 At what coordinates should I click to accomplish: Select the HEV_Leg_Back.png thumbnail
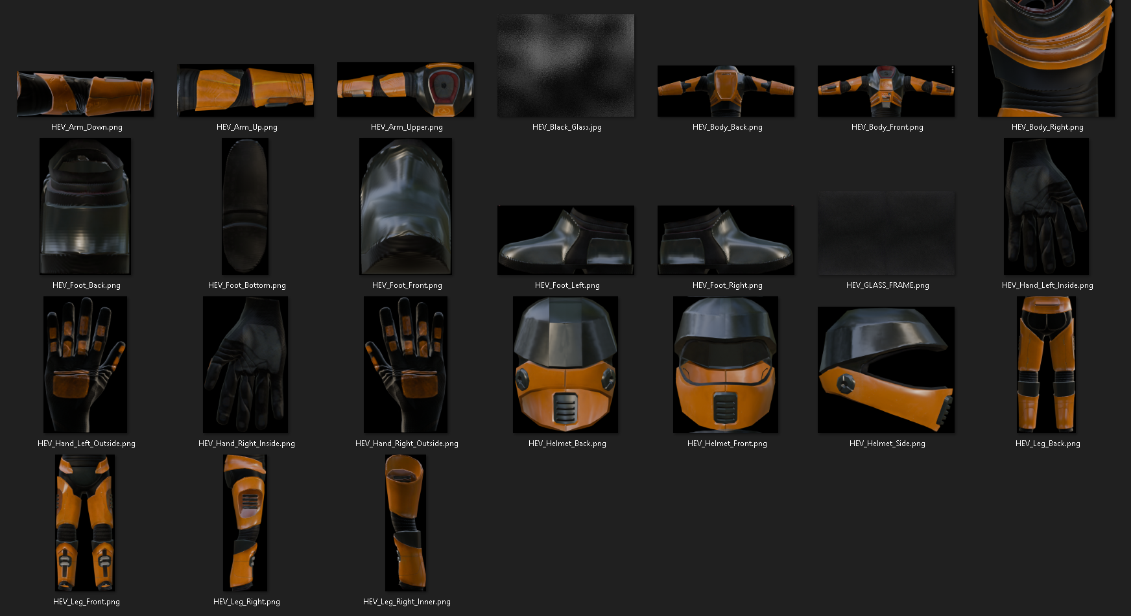point(1047,364)
